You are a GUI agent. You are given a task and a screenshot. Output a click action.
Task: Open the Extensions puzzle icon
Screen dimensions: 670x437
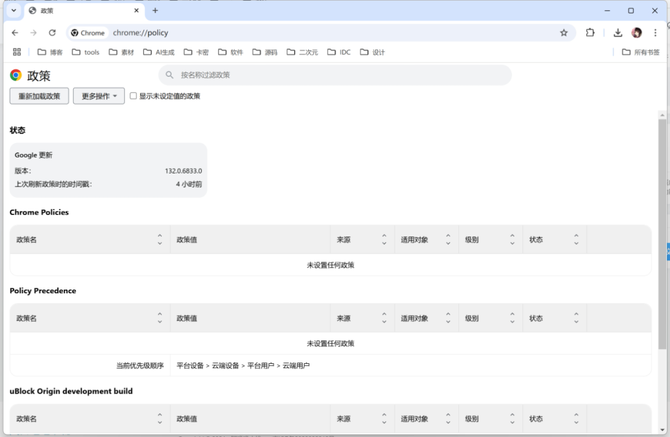coord(590,32)
